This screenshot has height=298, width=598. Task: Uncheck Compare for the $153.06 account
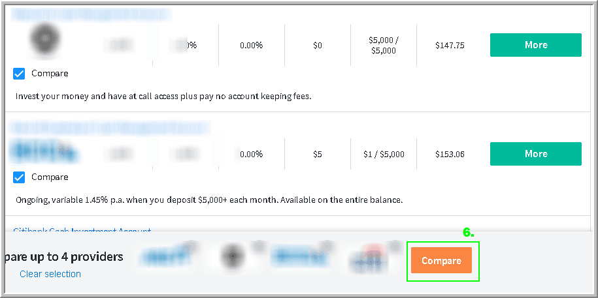click(19, 177)
